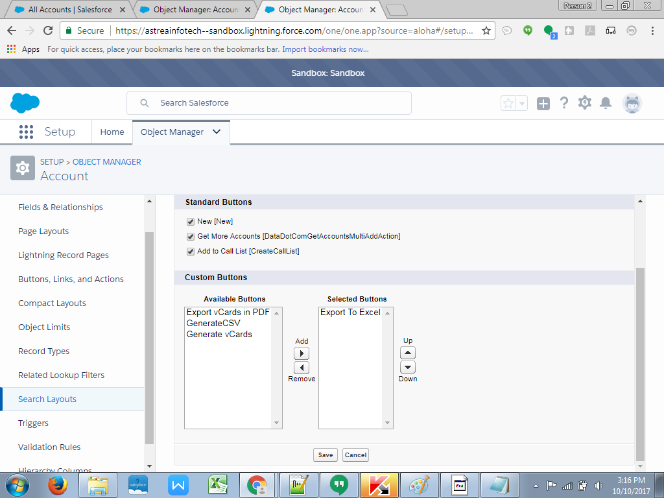
Task: Uncheck the New [New] checkbox
Action: (x=191, y=222)
